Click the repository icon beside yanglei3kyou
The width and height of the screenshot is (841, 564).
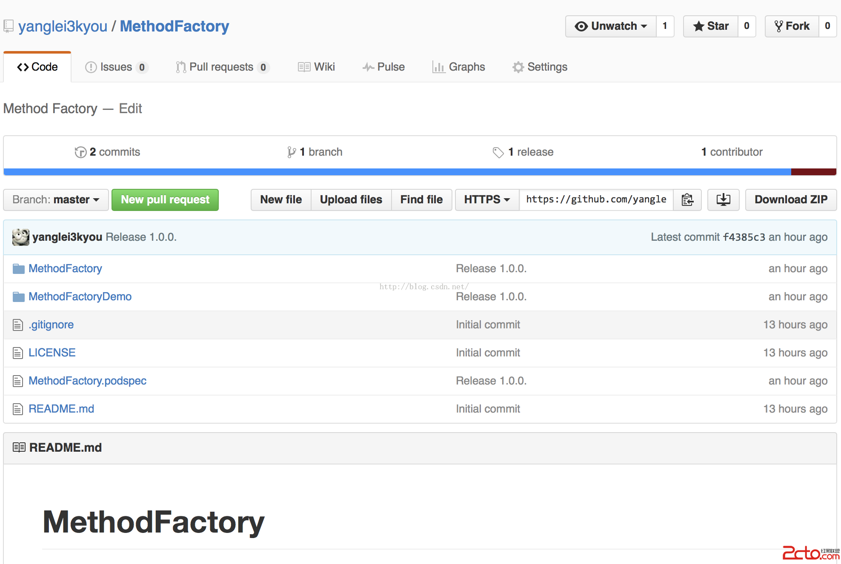pos(9,26)
